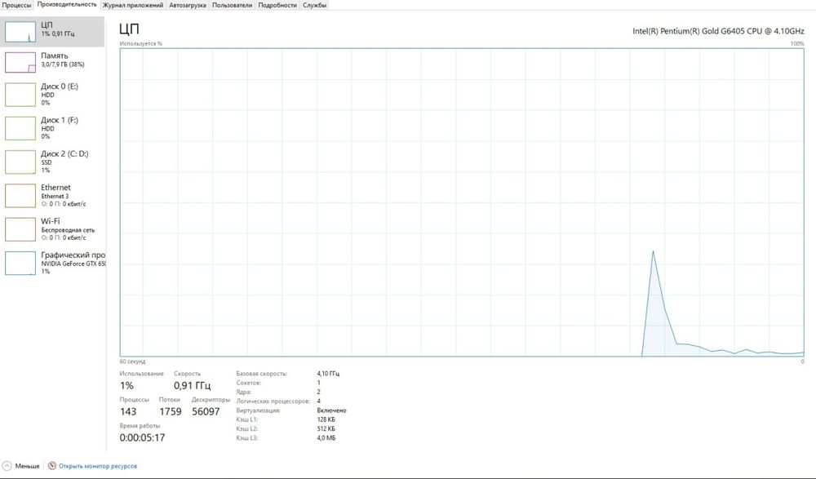The width and height of the screenshot is (816, 479).
Task: Open the Подробности tab
Action: tap(277, 5)
